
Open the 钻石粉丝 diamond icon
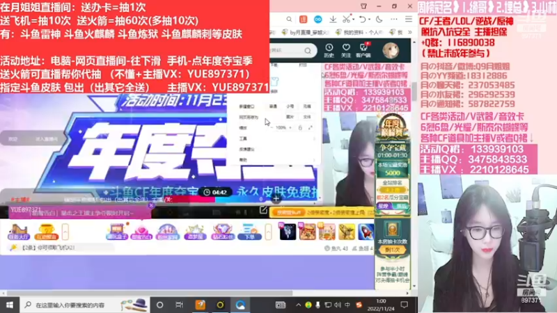pyautogui.click(x=222, y=232)
